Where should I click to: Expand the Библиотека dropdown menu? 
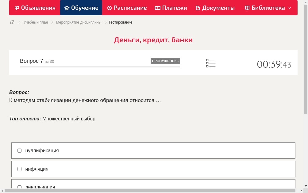[x=289, y=8]
